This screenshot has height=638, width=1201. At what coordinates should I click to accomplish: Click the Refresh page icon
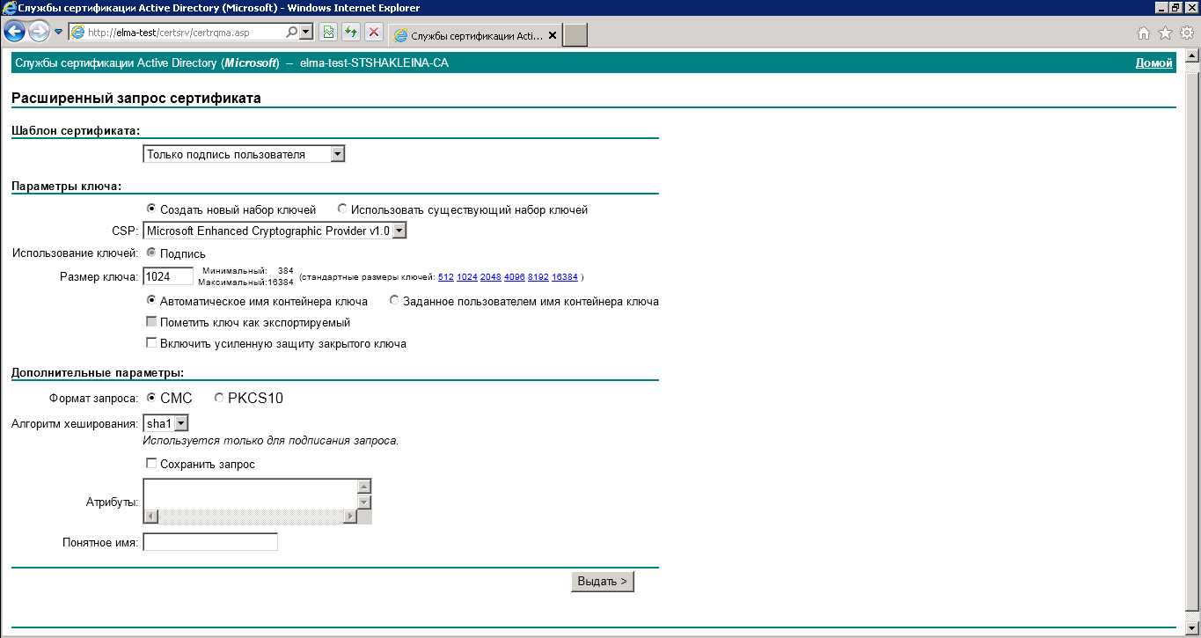pyautogui.click(x=351, y=33)
